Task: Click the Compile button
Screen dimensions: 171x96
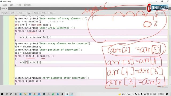Action: (5, 13)
